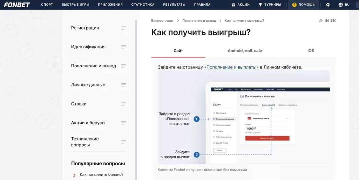
Task: Open the Статистика menu
Action: [143, 5]
